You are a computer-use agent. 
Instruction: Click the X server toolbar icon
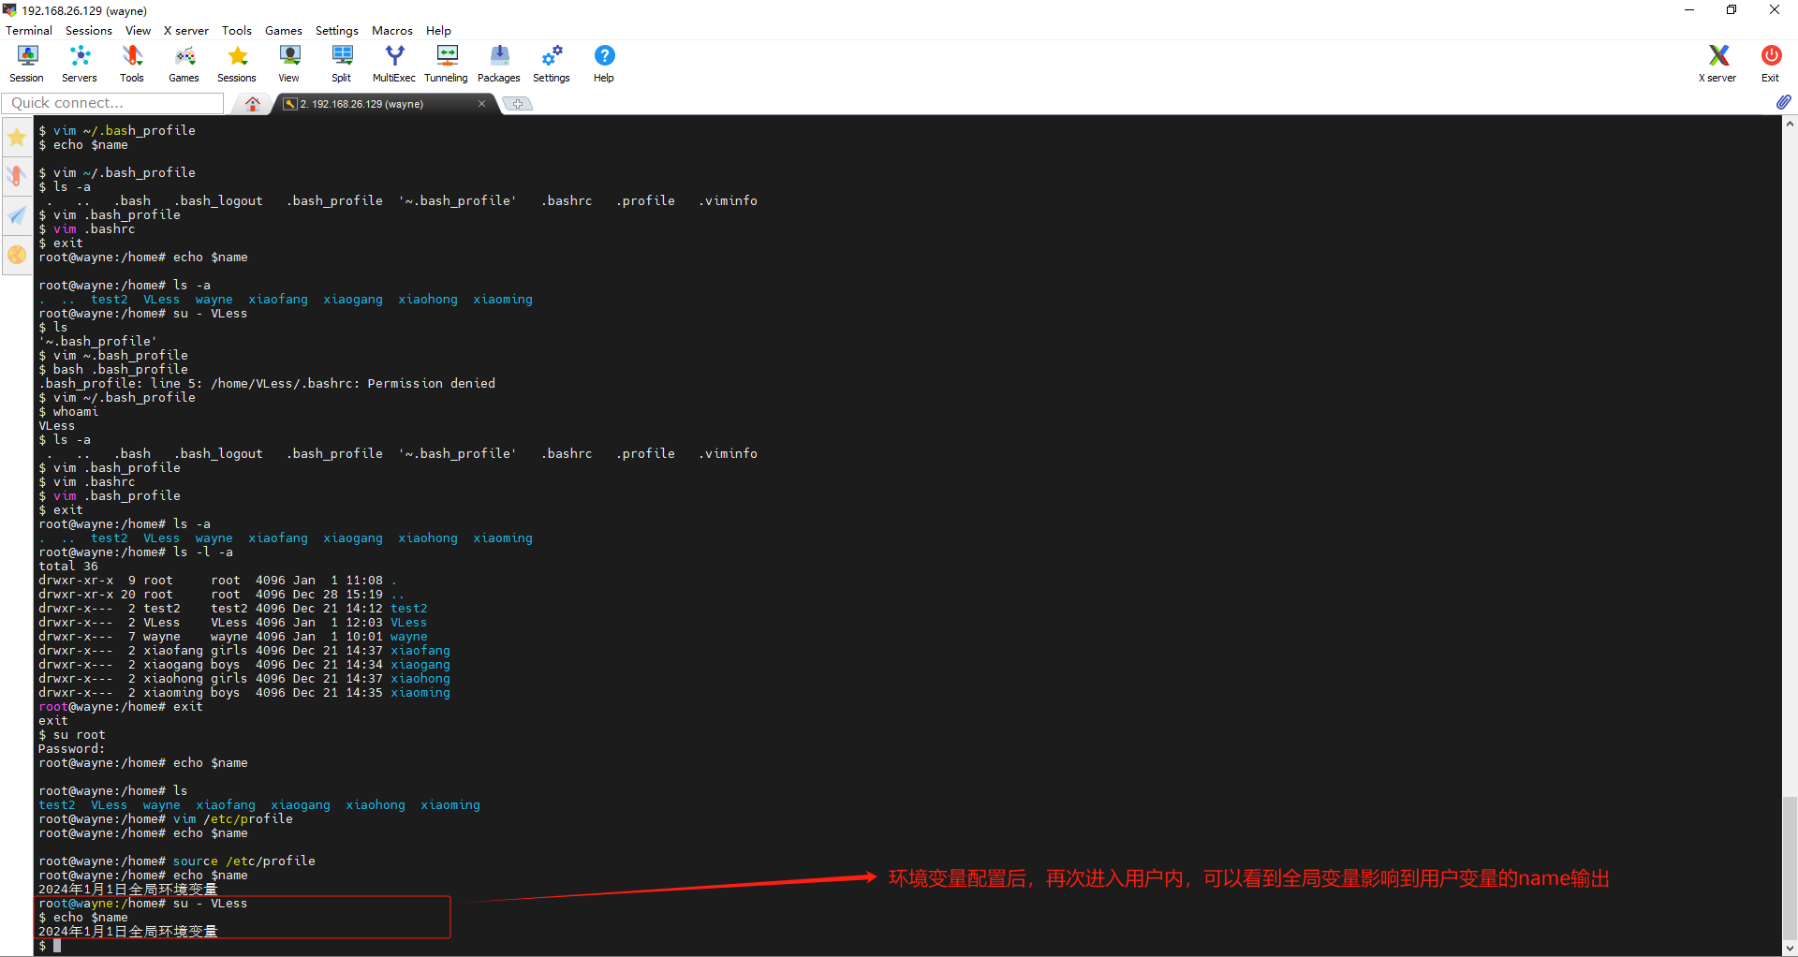click(x=1717, y=64)
